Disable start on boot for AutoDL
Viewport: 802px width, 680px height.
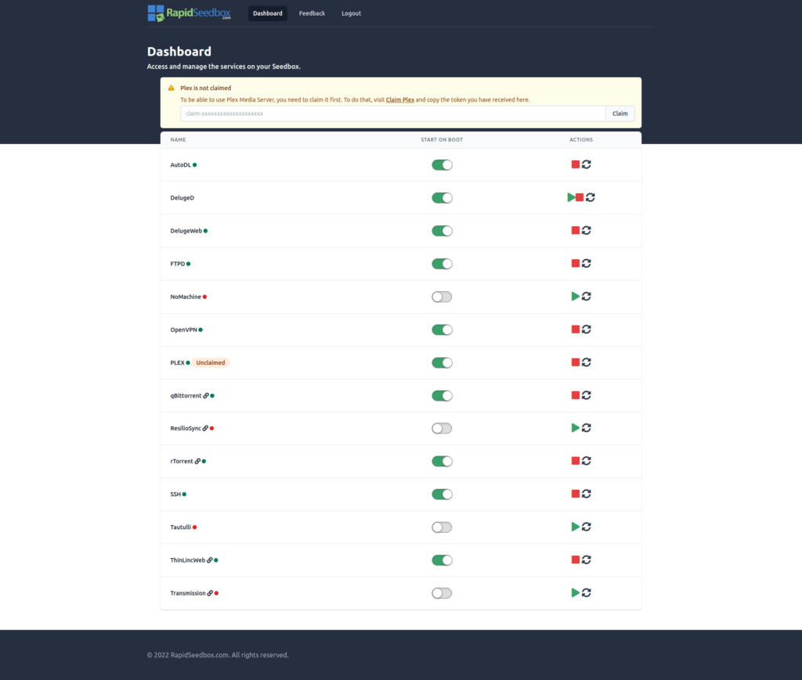pos(442,165)
